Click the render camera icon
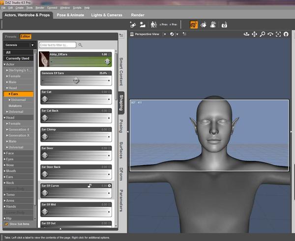295x241 pixels. click(x=224, y=25)
